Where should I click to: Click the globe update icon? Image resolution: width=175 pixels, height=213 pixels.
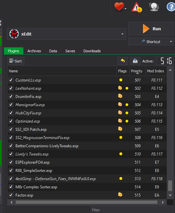pos(154,7)
